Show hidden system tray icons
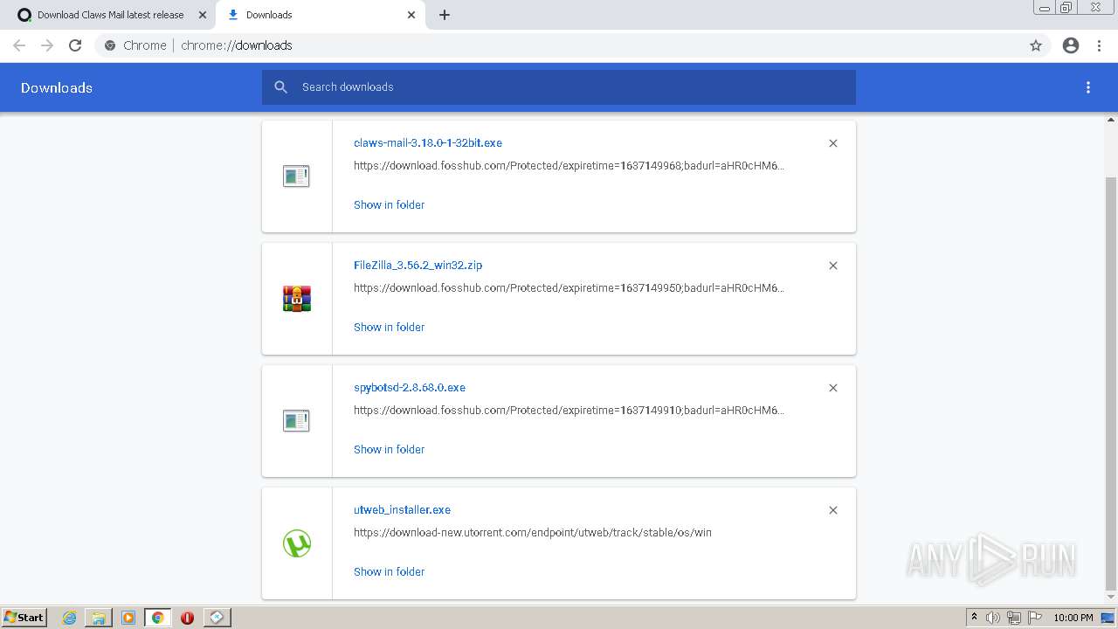 click(x=975, y=618)
